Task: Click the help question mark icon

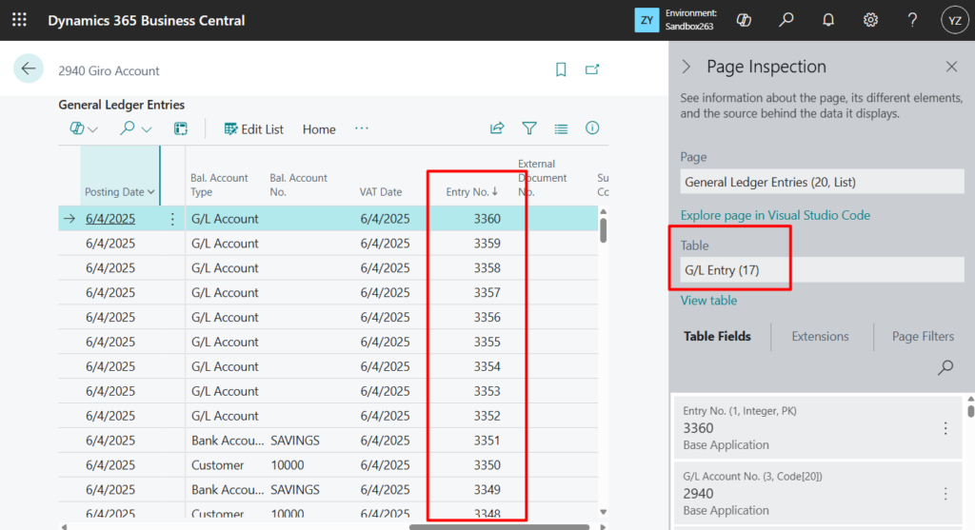Action: (x=912, y=20)
